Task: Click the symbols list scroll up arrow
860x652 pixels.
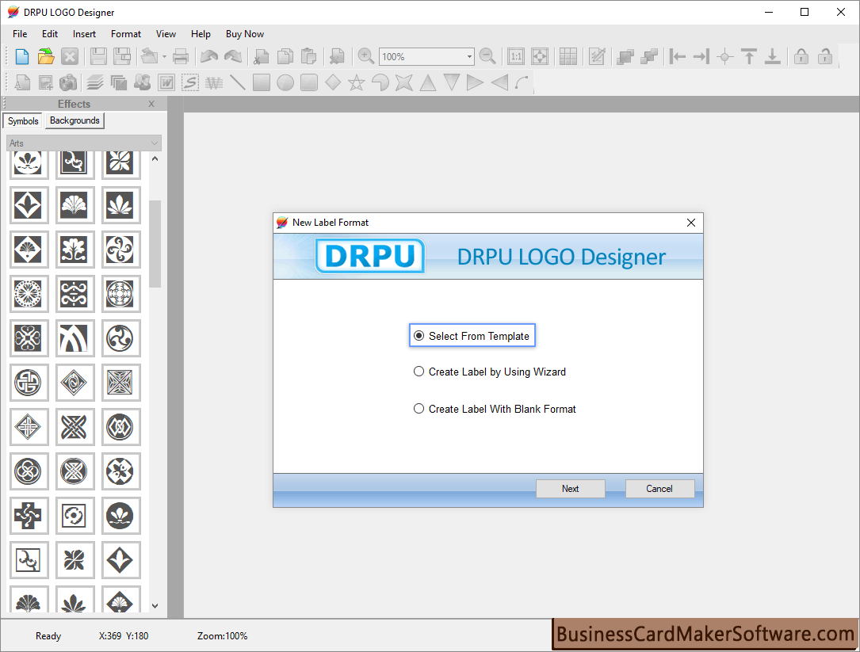Action: [x=155, y=159]
